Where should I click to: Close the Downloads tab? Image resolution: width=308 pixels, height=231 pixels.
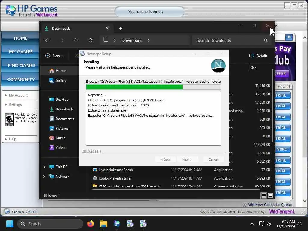click(x=107, y=28)
